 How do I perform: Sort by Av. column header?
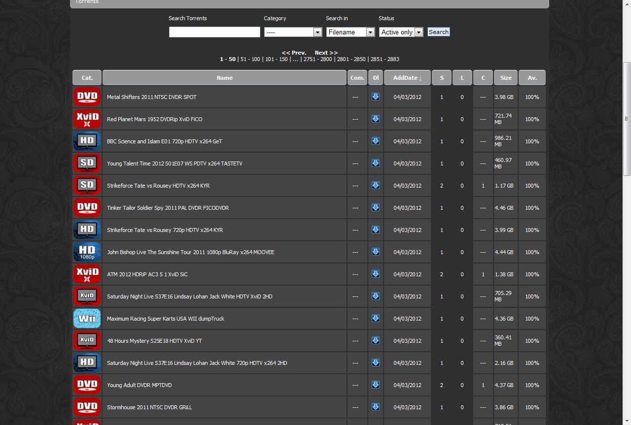pos(532,78)
